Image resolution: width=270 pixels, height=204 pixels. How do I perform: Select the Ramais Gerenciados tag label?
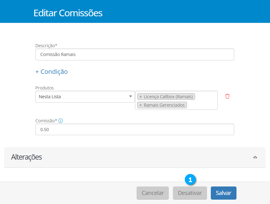164,105
